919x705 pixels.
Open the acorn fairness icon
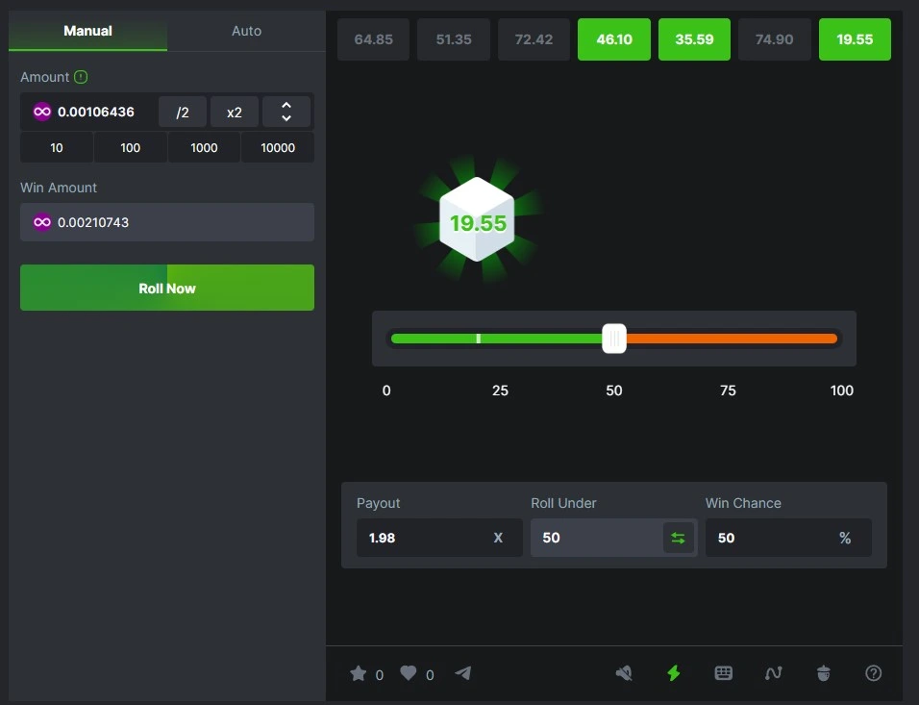[x=824, y=673]
